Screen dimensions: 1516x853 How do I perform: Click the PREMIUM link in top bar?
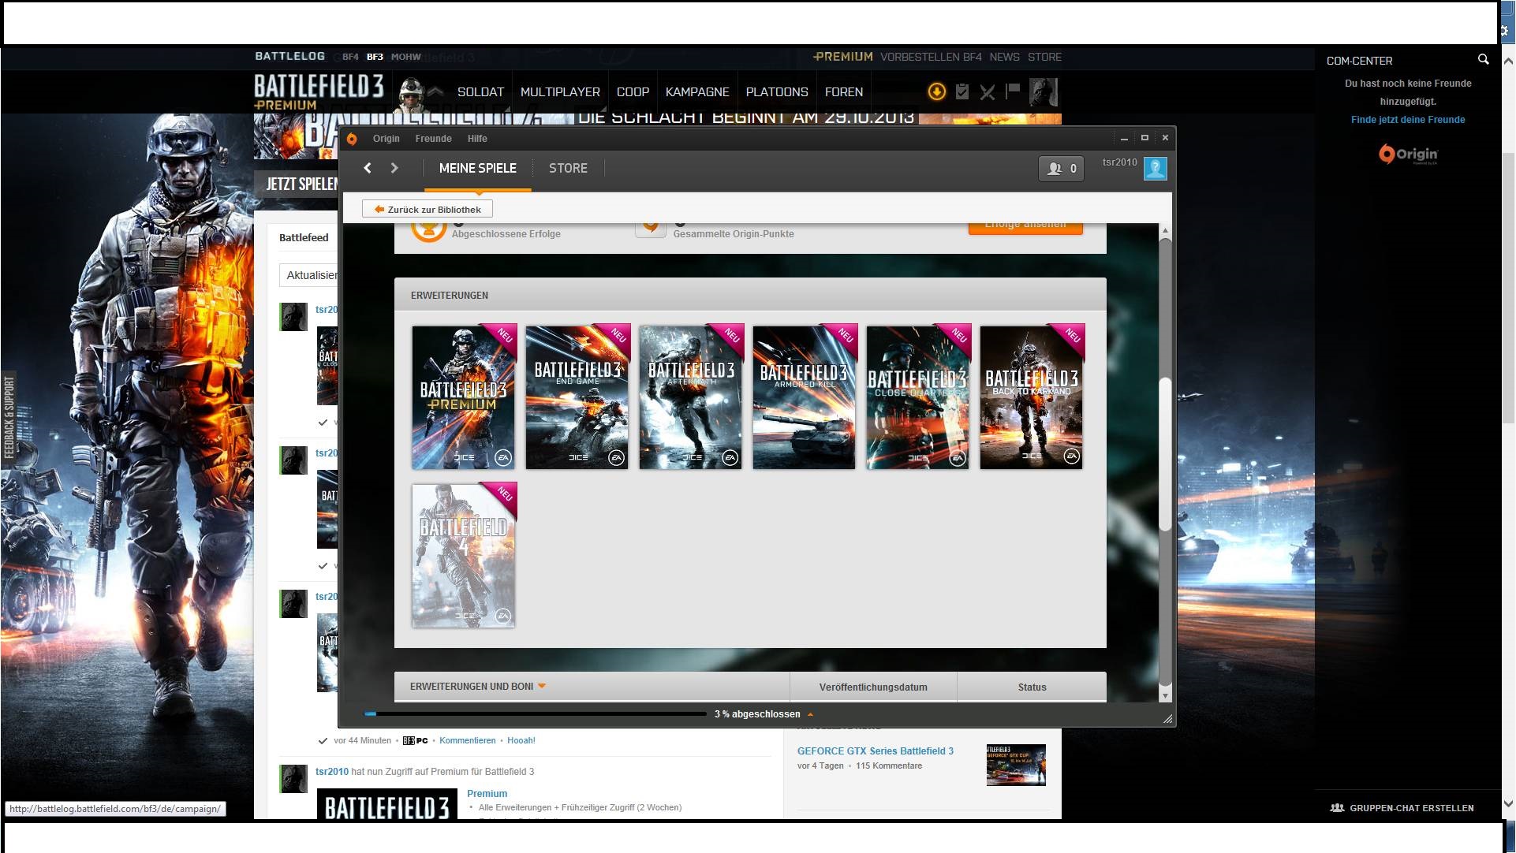843,57
